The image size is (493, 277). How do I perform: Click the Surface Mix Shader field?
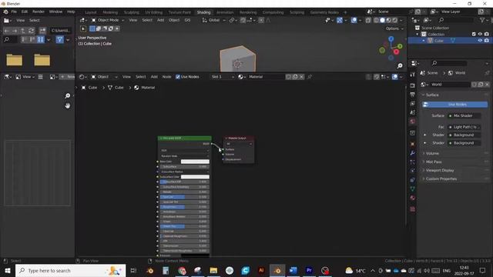pyautogui.click(x=464, y=115)
